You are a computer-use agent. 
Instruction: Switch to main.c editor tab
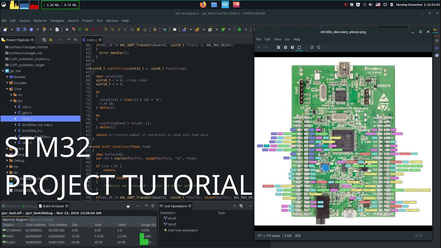pyautogui.click(x=92, y=40)
